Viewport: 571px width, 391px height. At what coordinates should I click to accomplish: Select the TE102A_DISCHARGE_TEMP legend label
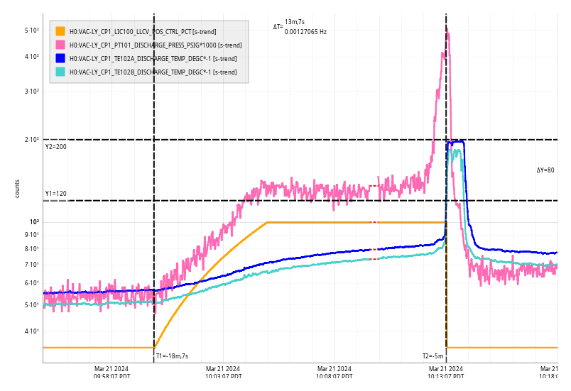tap(153, 58)
